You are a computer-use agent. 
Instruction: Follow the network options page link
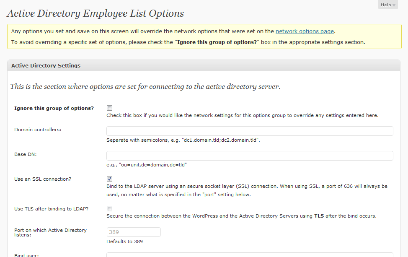coord(305,31)
